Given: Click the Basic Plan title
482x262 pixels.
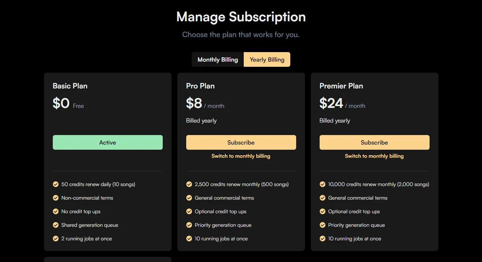Looking at the screenshot, I should click(x=70, y=86).
